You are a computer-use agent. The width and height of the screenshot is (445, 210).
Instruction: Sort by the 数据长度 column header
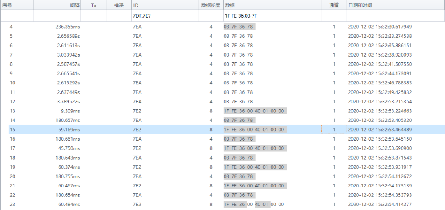coord(211,5)
